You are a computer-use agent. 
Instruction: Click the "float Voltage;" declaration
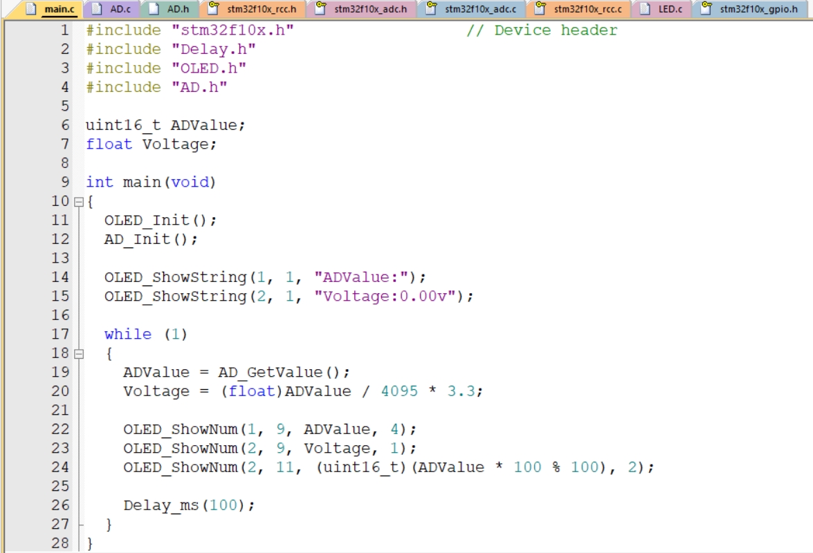(x=152, y=144)
